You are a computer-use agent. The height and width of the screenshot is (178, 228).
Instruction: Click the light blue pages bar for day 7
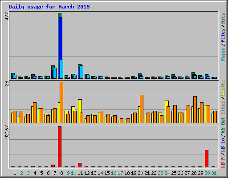[x=55, y=73]
